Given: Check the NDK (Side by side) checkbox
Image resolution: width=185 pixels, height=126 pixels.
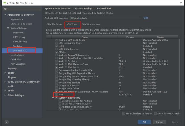Looking at the screenshot, I should click(x=57, y=49).
